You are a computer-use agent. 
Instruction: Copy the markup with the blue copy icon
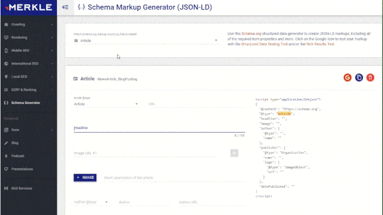[359, 78]
